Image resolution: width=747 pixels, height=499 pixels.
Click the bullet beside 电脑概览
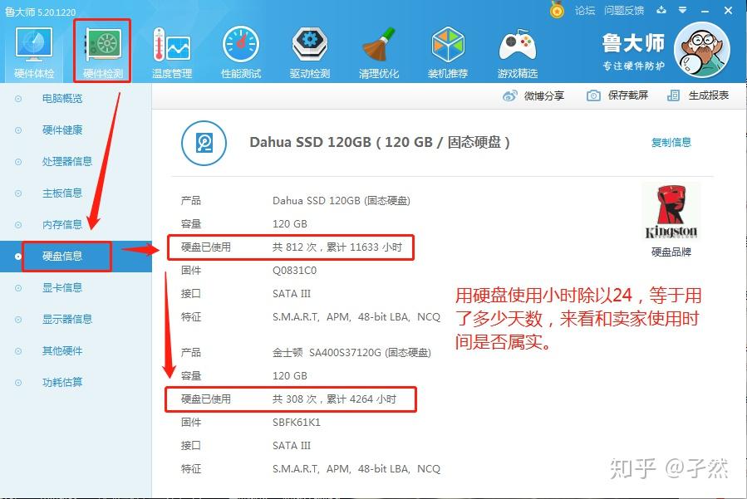click(x=18, y=99)
